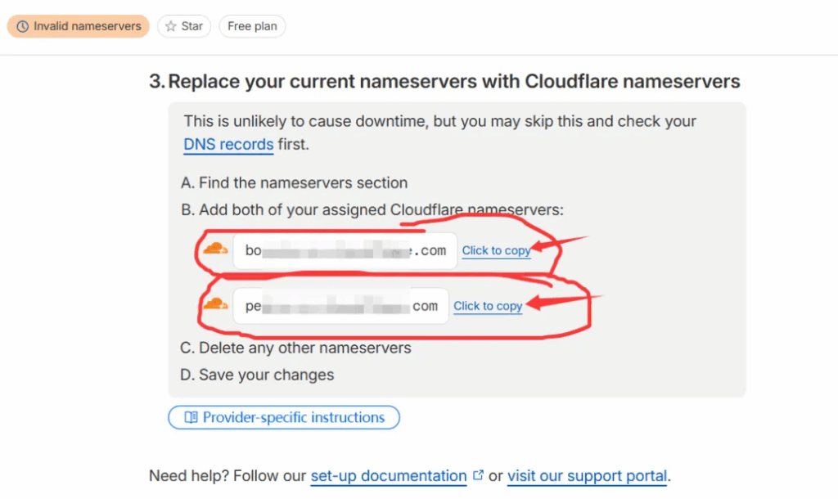This screenshot has width=838, height=499.
Task: Click the external link icon after set-up documentation
Action: [478, 475]
